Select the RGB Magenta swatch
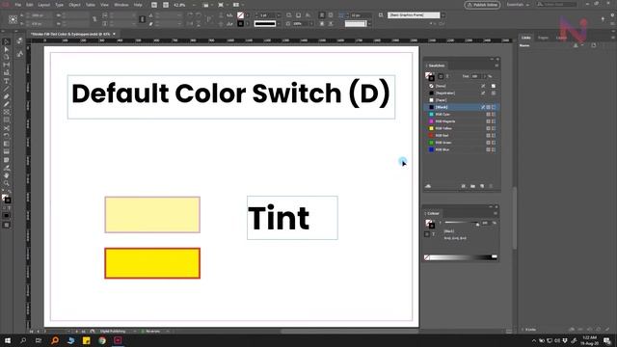The image size is (617, 347). pos(462,121)
